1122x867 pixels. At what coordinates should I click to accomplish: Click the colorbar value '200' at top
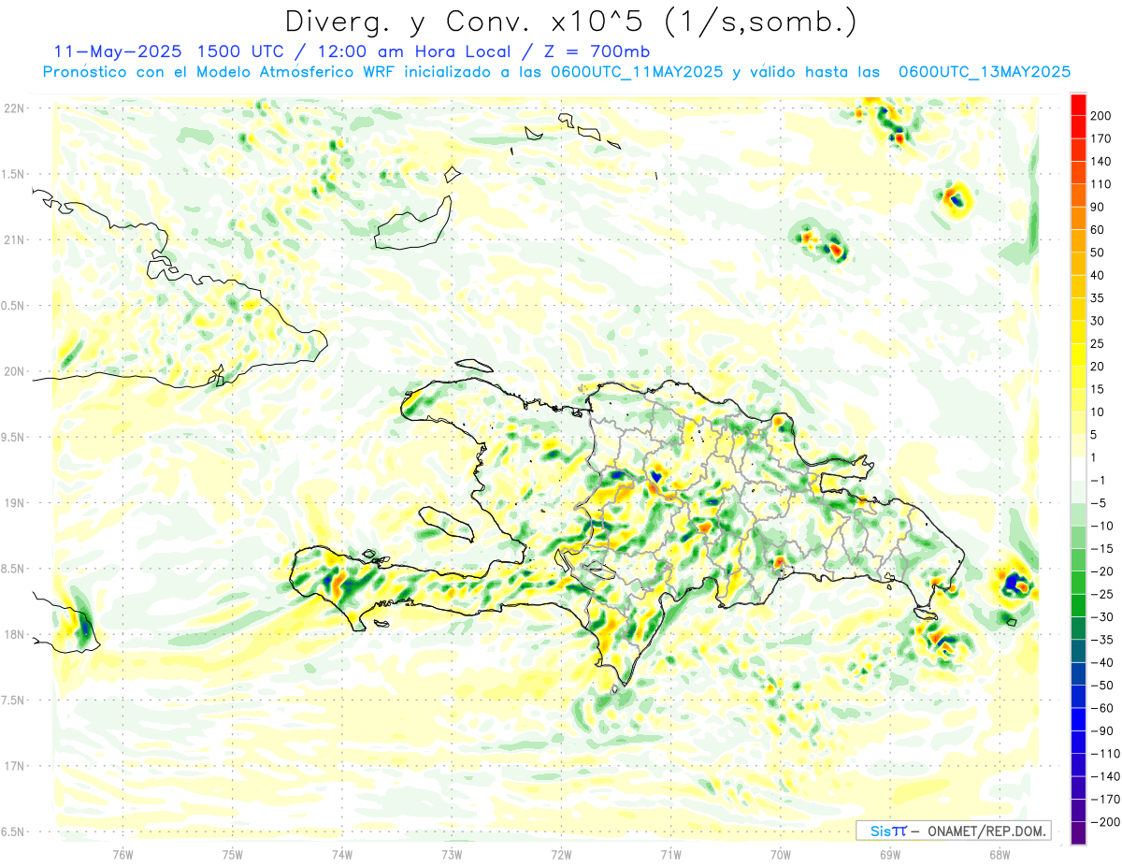coord(1102,115)
